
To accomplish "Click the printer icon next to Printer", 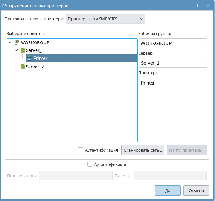I will pos(29,58).
